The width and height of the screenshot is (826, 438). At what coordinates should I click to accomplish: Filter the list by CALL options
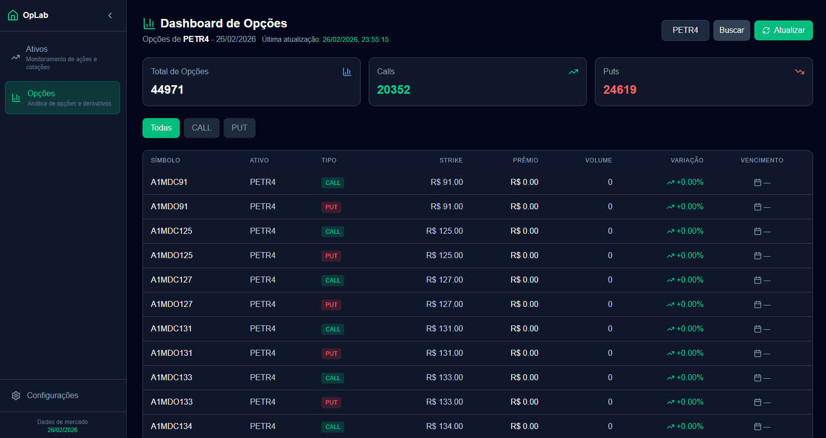click(x=201, y=128)
